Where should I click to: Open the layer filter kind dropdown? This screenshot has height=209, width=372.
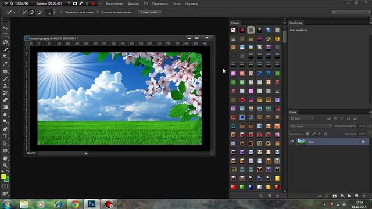pos(302,118)
